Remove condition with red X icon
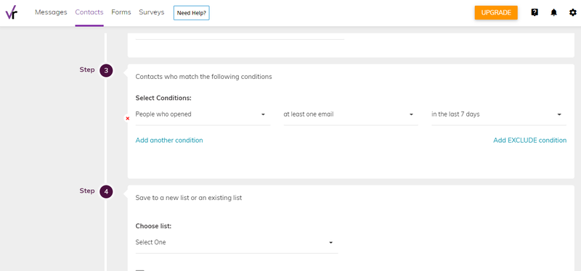 pos(128,118)
